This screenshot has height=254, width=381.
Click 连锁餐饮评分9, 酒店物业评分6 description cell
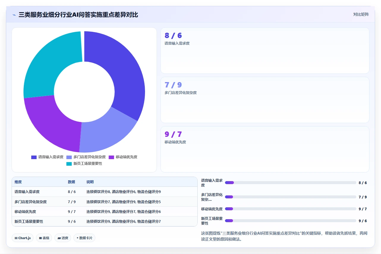124,221
